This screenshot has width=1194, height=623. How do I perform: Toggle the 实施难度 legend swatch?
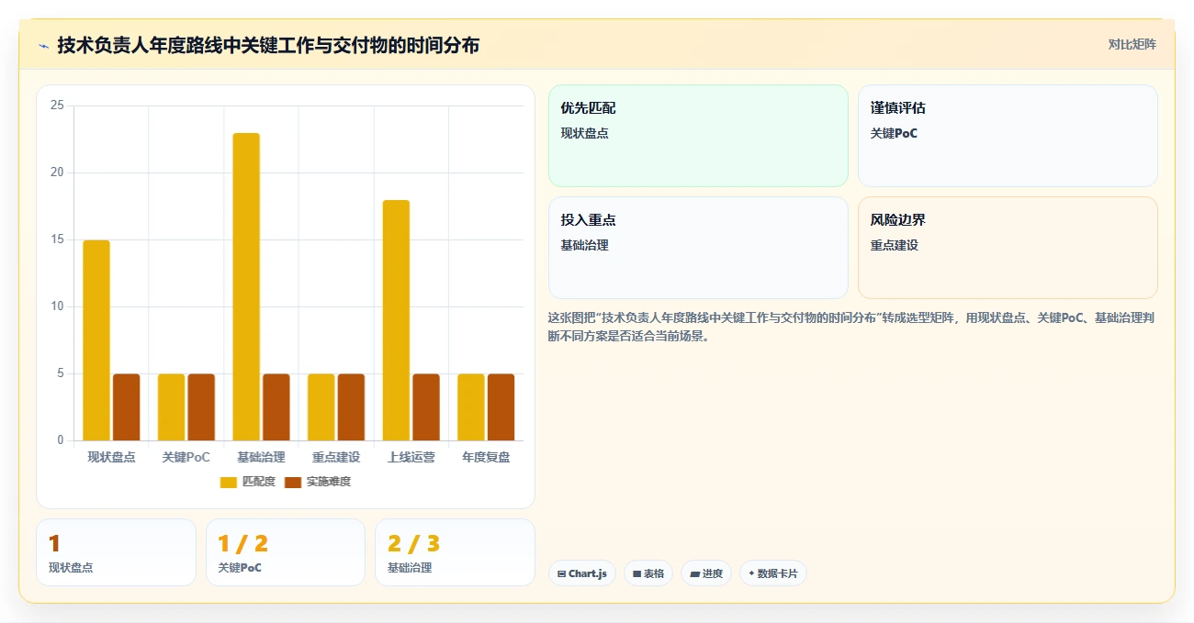[293, 482]
